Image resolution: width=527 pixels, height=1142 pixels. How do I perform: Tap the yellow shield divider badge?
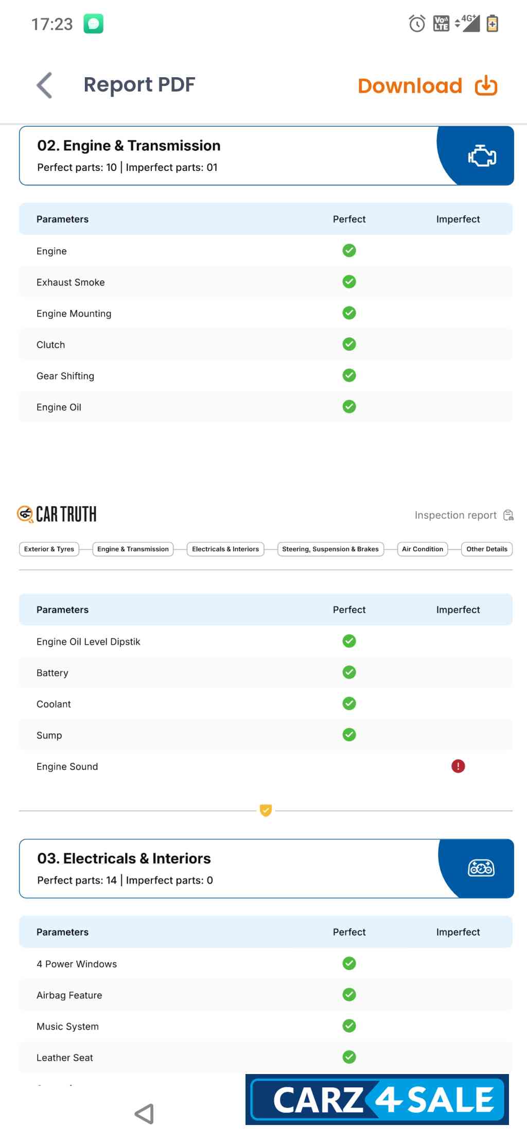[266, 810]
